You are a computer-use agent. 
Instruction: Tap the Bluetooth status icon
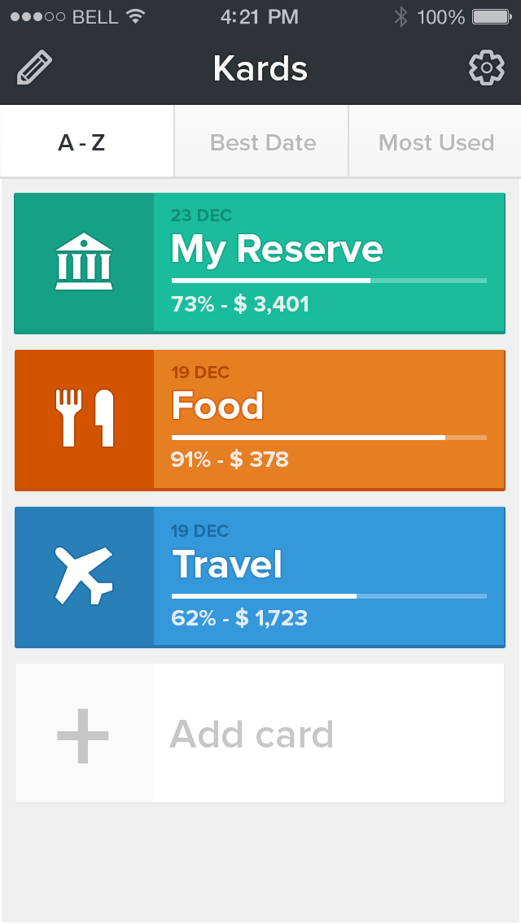pos(401,17)
